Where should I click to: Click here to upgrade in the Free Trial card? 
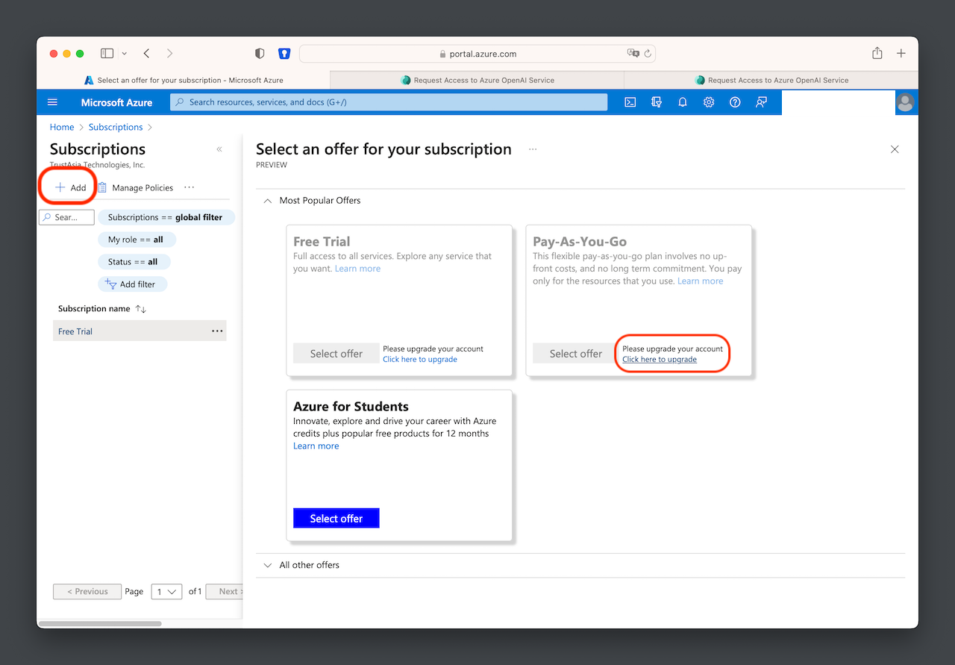[420, 359]
